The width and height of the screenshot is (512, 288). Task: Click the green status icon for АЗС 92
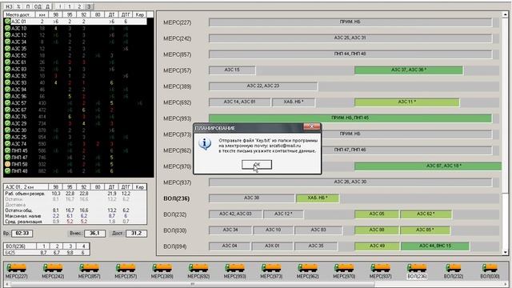7,76
